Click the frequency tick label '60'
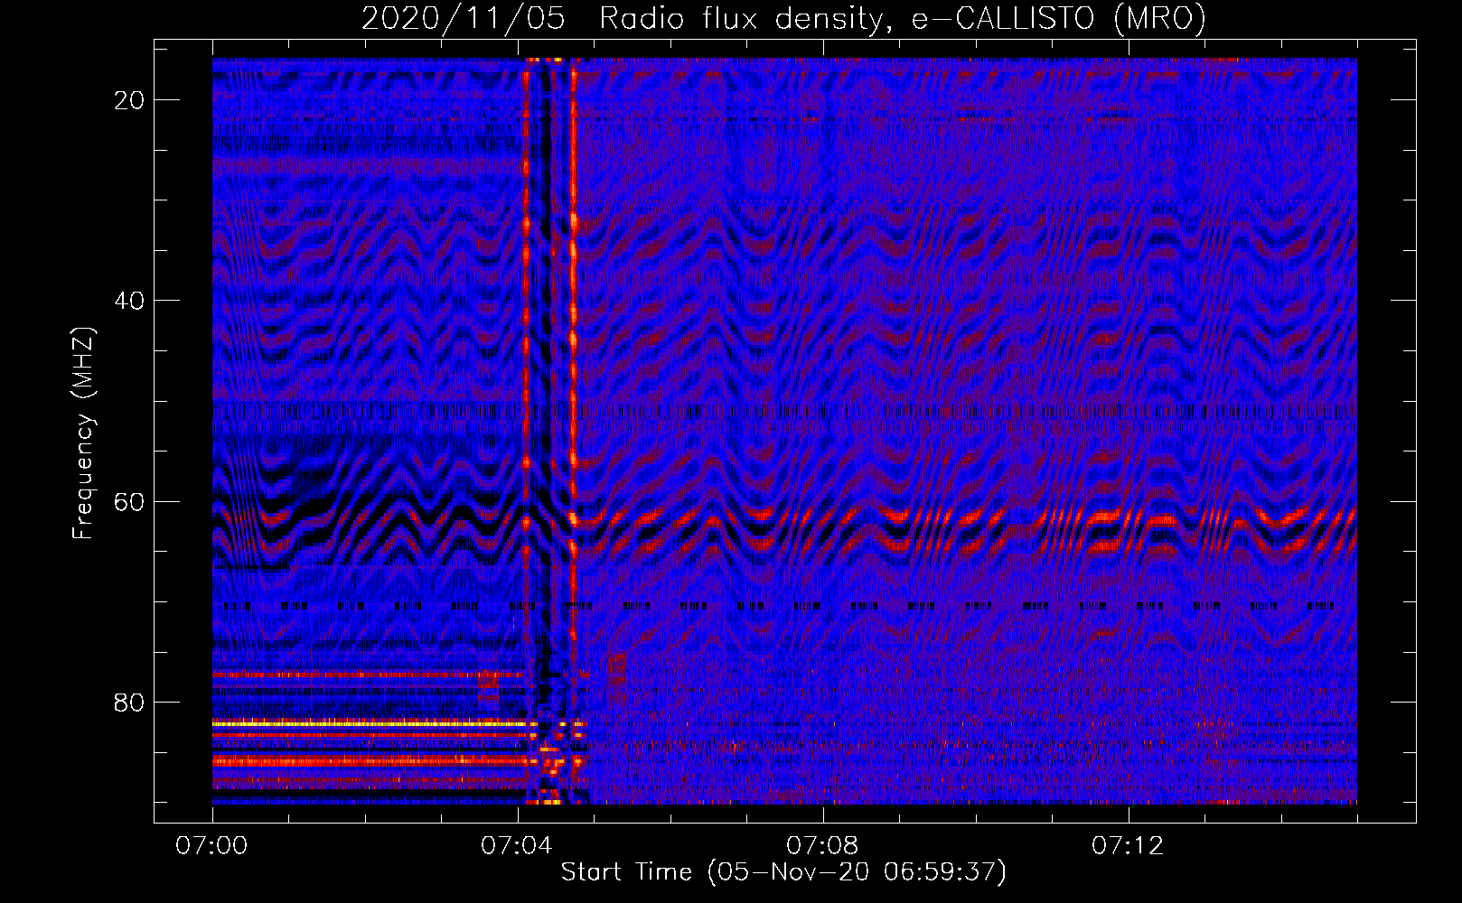Viewport: 1462px width, 903px height. pyautogui.click(x=130, y=502)
